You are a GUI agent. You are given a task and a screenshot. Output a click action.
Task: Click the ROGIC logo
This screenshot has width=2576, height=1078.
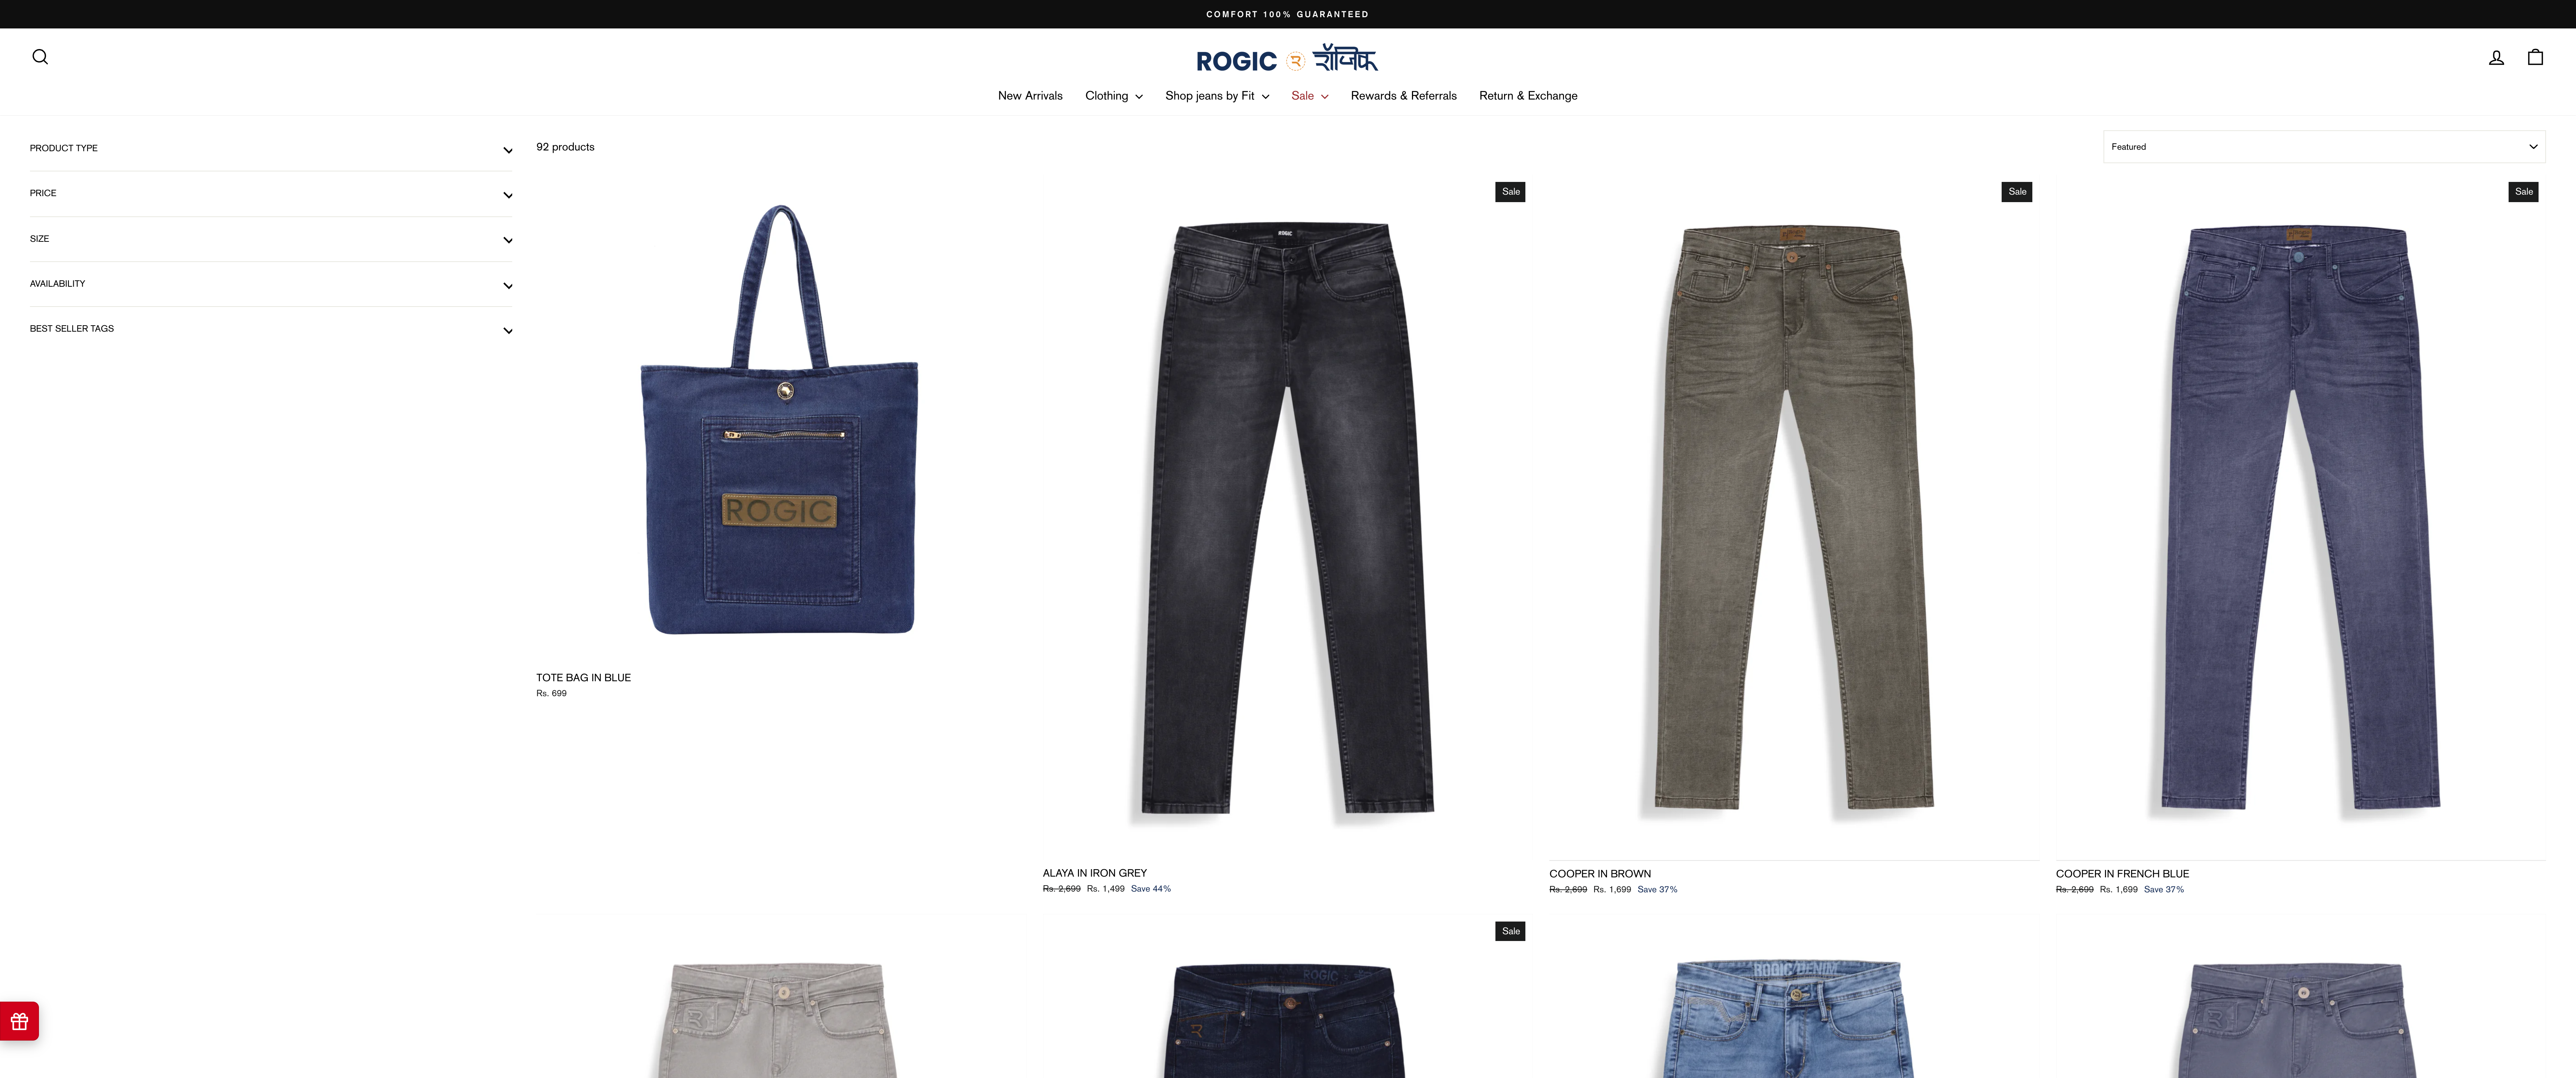click(x=1287, y=59)
